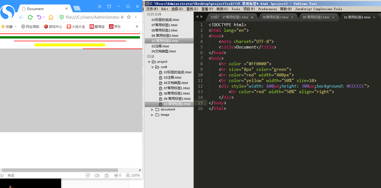Reload the page with the green refresh icon

[x=30, y=17]
